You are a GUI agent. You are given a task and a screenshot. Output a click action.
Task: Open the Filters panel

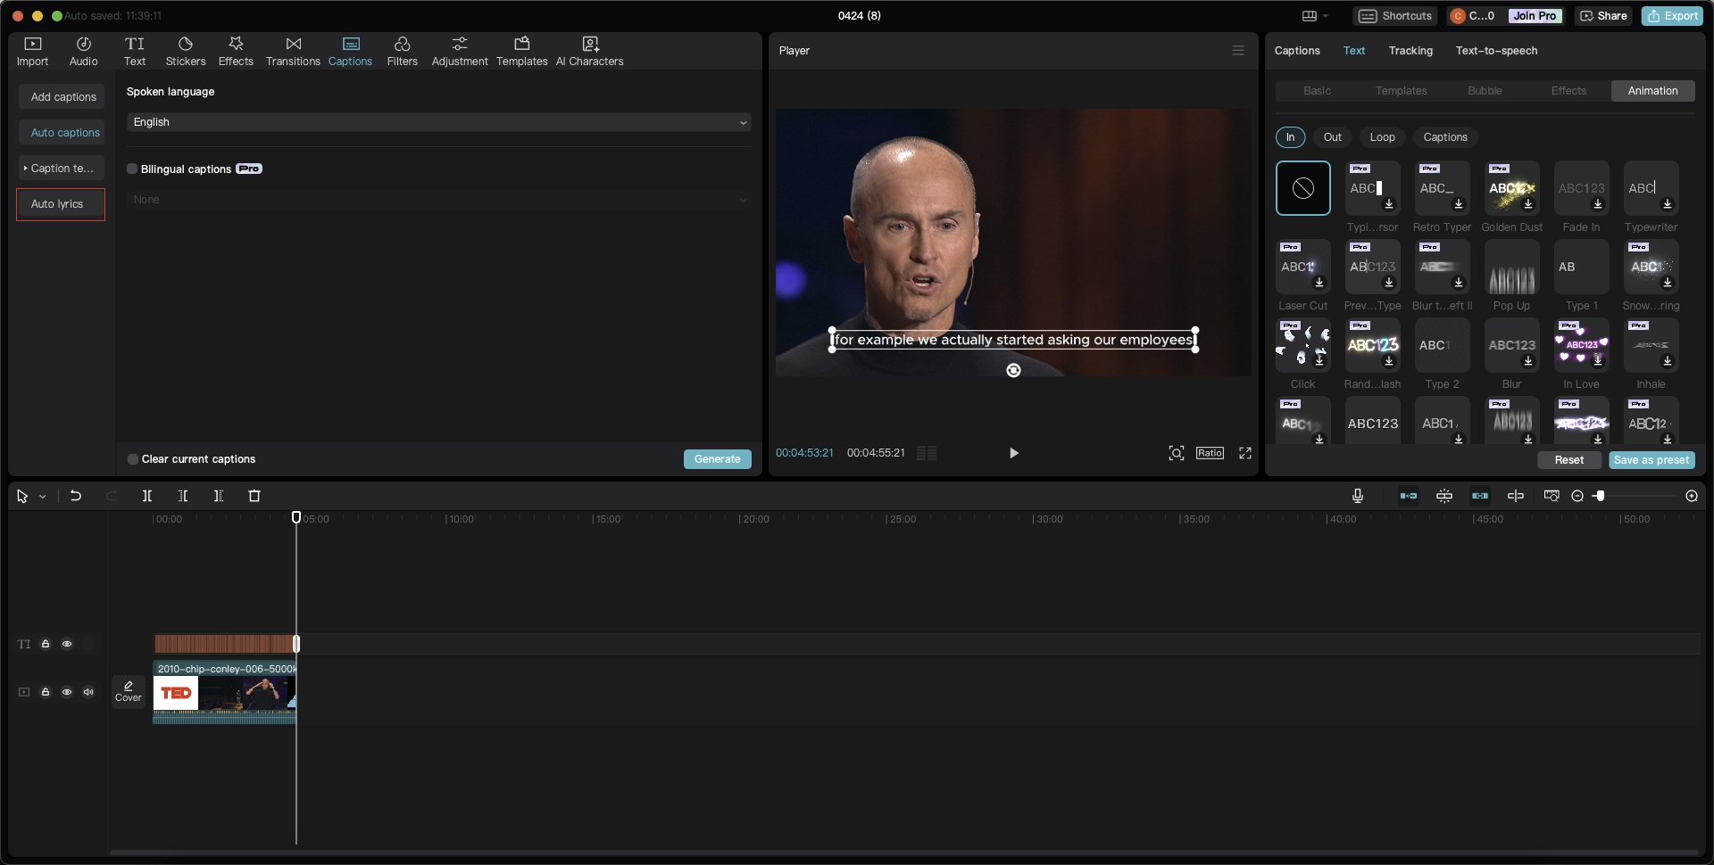[402, 52]
